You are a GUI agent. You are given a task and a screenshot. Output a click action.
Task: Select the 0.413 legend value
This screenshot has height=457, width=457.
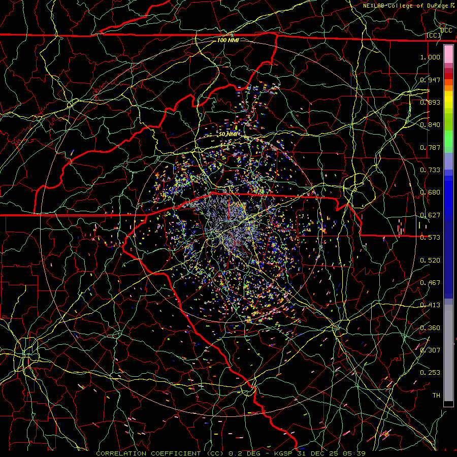click(x=430, y=305)
